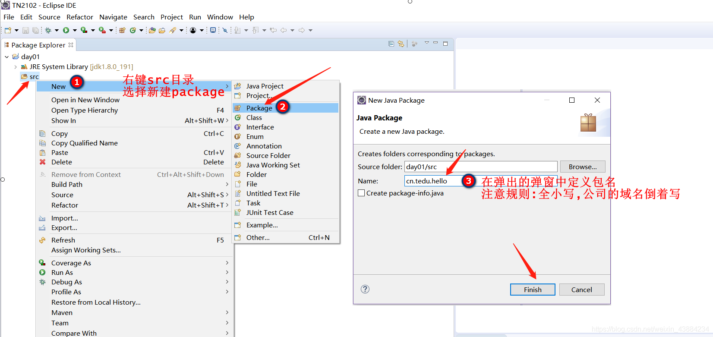Click the help icon in New Java Package dialog
Viewport: 713px width, 337px height.
click(365, 289)
